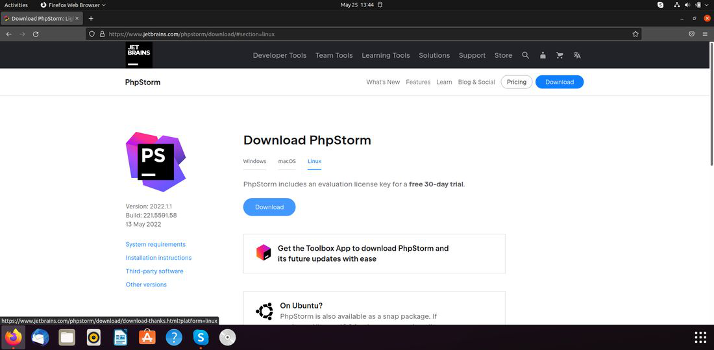Image resolution: width=714 pixels, height=350 pixels.
Task: Open the JetBrains account person icon
Action: 543,55
